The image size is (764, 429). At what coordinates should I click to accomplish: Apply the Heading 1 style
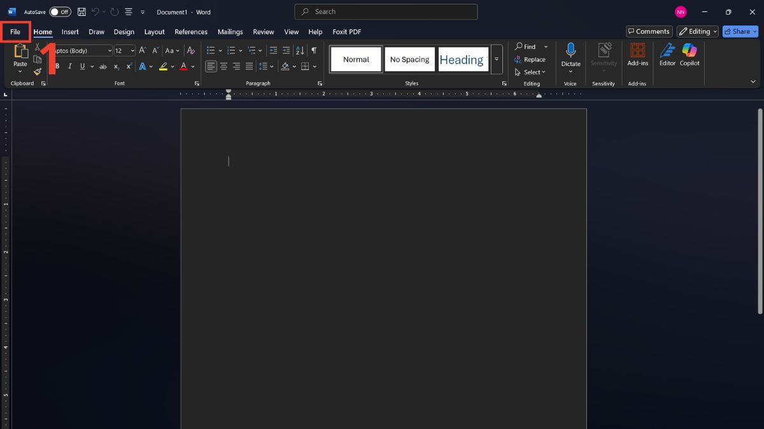[463, 59]
